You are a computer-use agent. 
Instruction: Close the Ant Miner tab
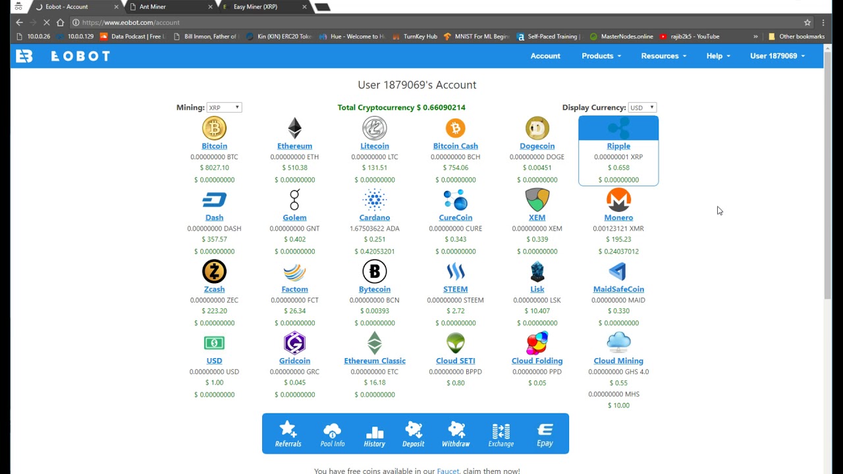pos(210,7)
